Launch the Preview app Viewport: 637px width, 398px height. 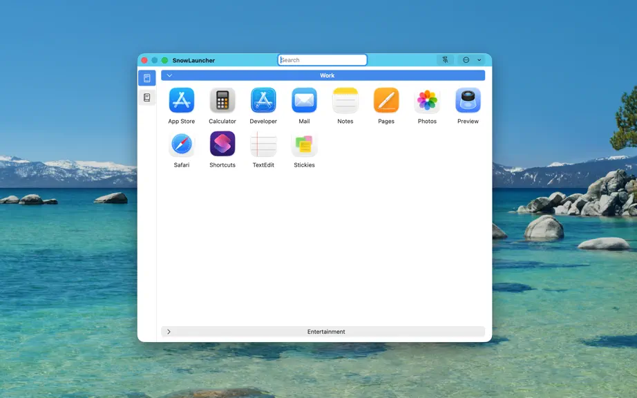[x=468, y=100]
